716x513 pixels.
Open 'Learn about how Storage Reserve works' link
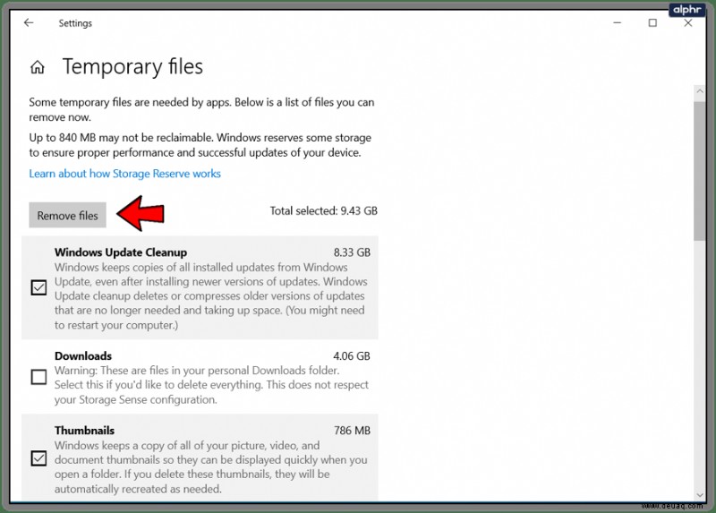pyautogui.click(x=124, y=174)
